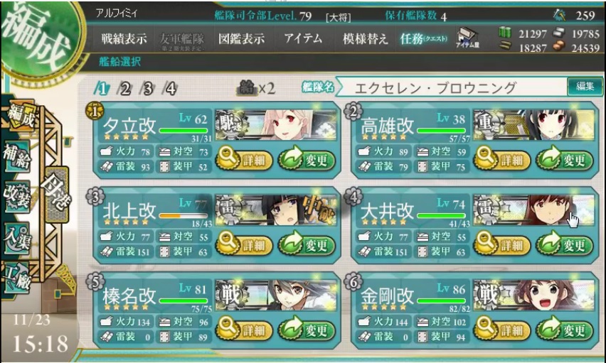Open the 補給 resupply sidebar icon
The width and height of the screenshot is (606, 363).
pos(18,156)
